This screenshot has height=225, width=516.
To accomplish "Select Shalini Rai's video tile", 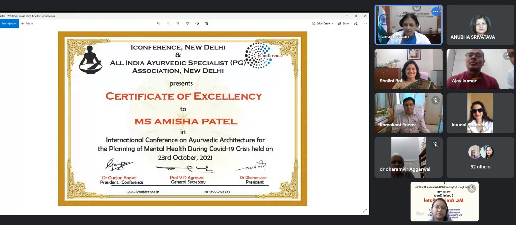I will tap(408, 69).
